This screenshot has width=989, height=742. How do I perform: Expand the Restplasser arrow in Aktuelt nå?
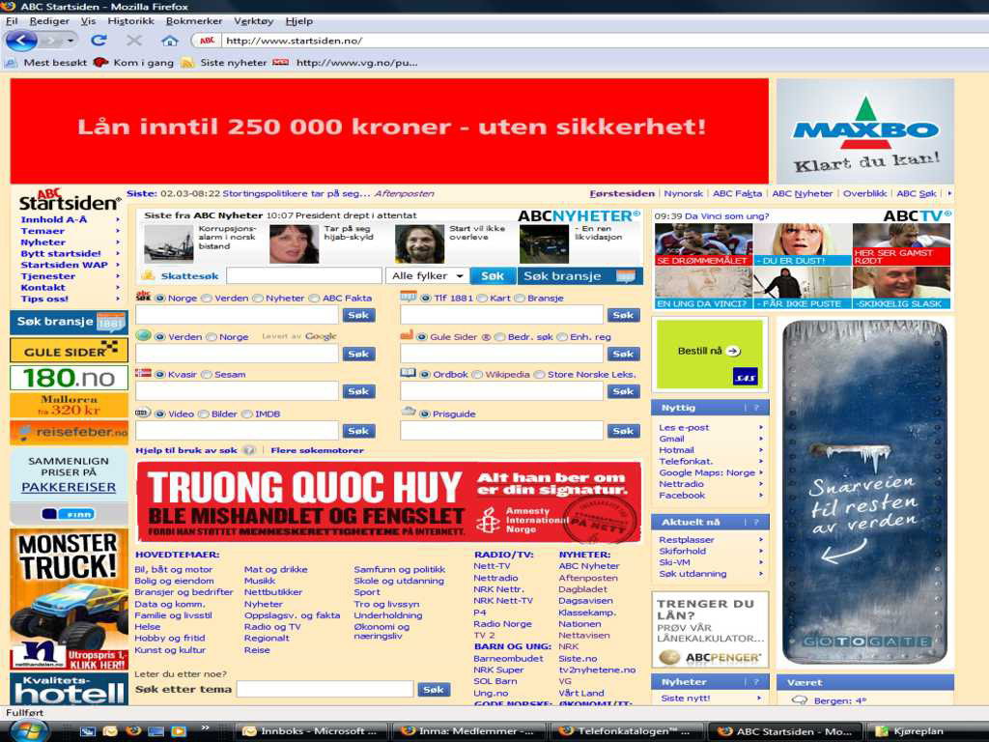click(x=761, y=539)
